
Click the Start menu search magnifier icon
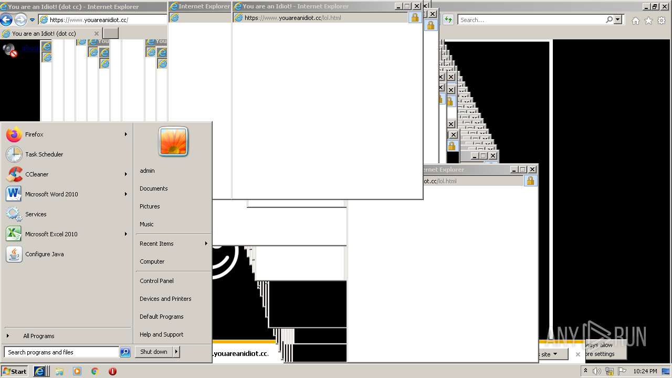tap(125, 352)
